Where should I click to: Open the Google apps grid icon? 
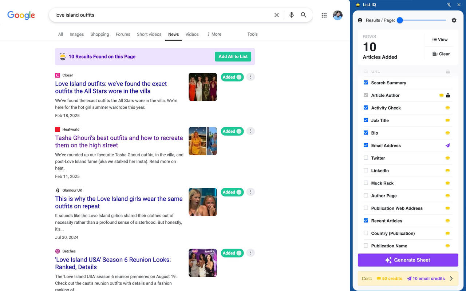point(324,15)
